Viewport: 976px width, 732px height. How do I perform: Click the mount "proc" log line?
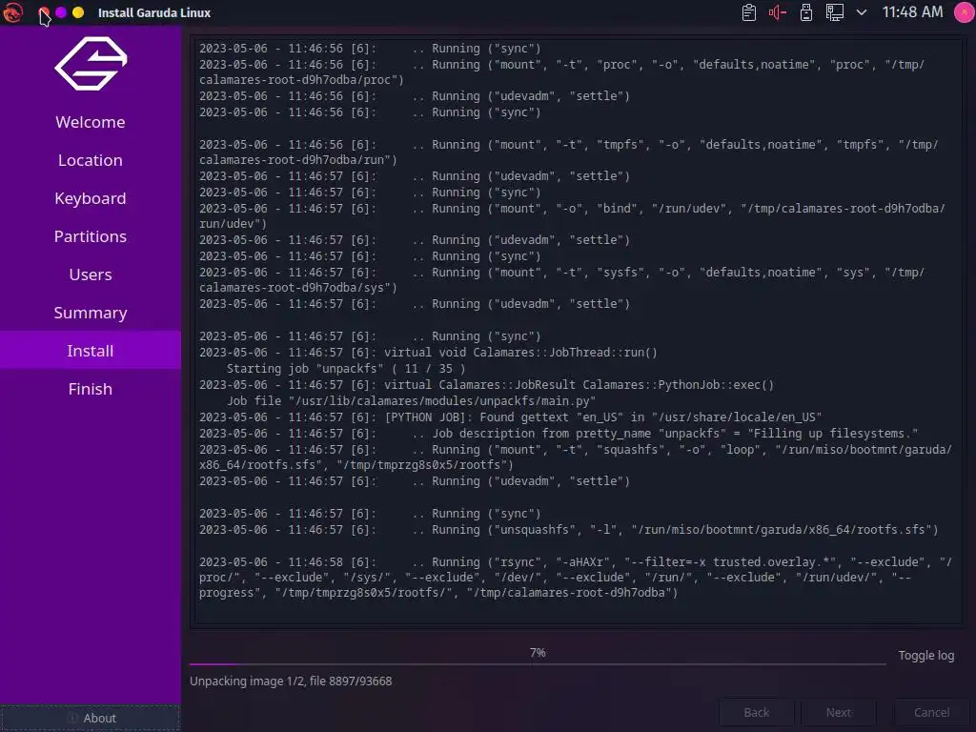pos(561,71)
